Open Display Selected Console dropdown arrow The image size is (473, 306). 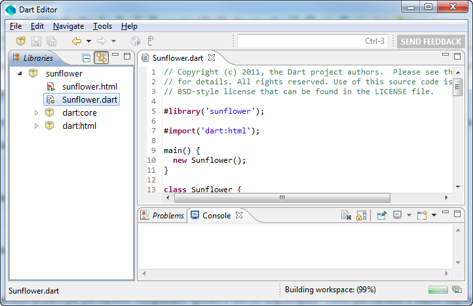(409, 215)
